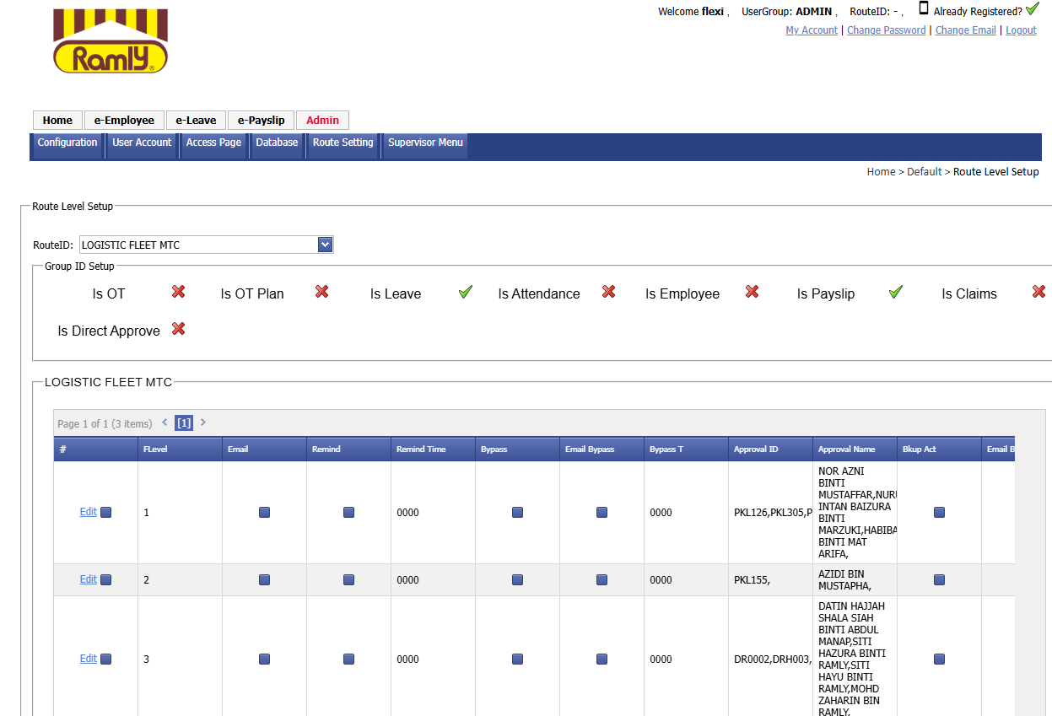This screenshot has width=1052, height=716.
Task: Click the red cross beside Is Claims
Action: pos(1039,292)
